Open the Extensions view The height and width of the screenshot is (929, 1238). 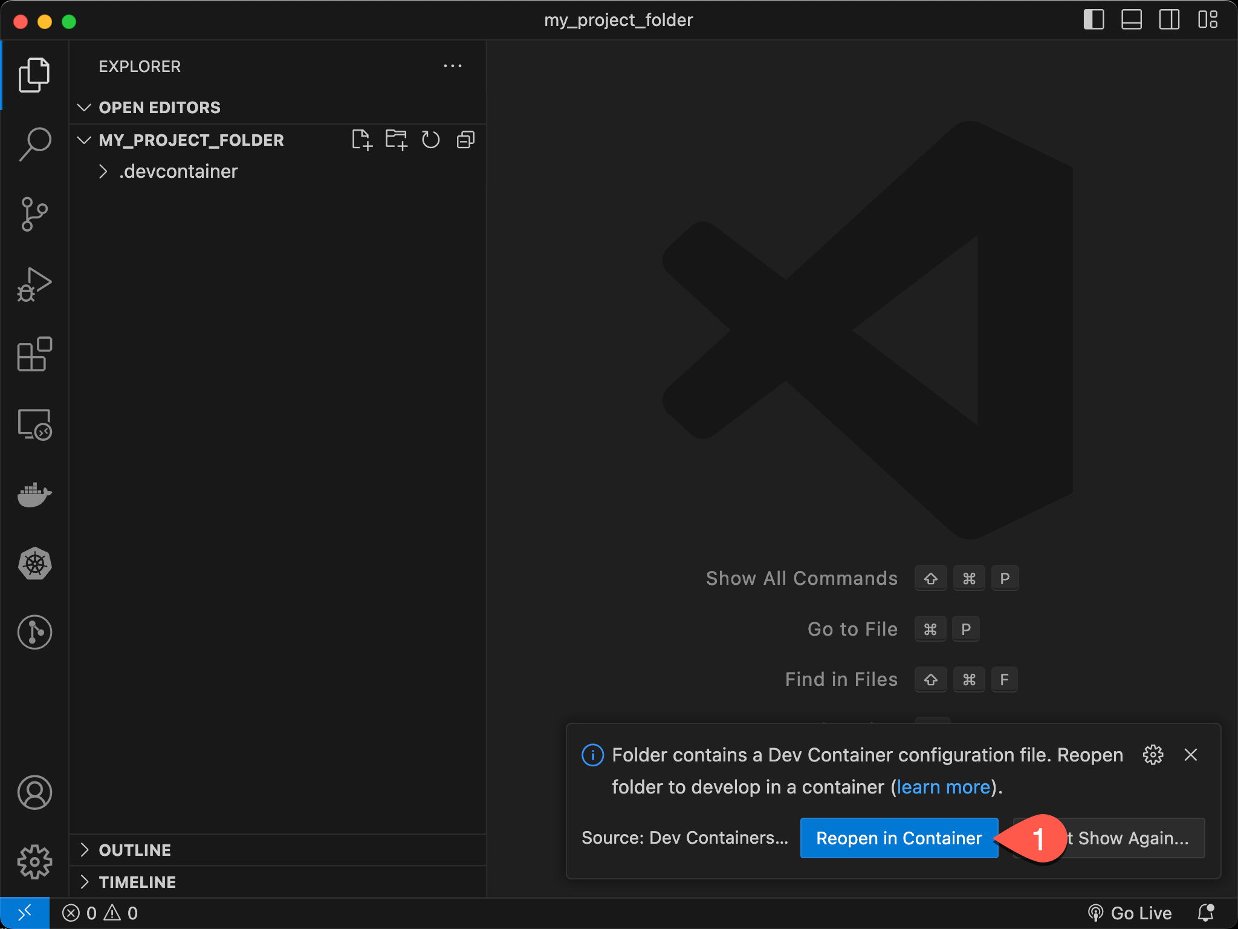tap(34, 355)
